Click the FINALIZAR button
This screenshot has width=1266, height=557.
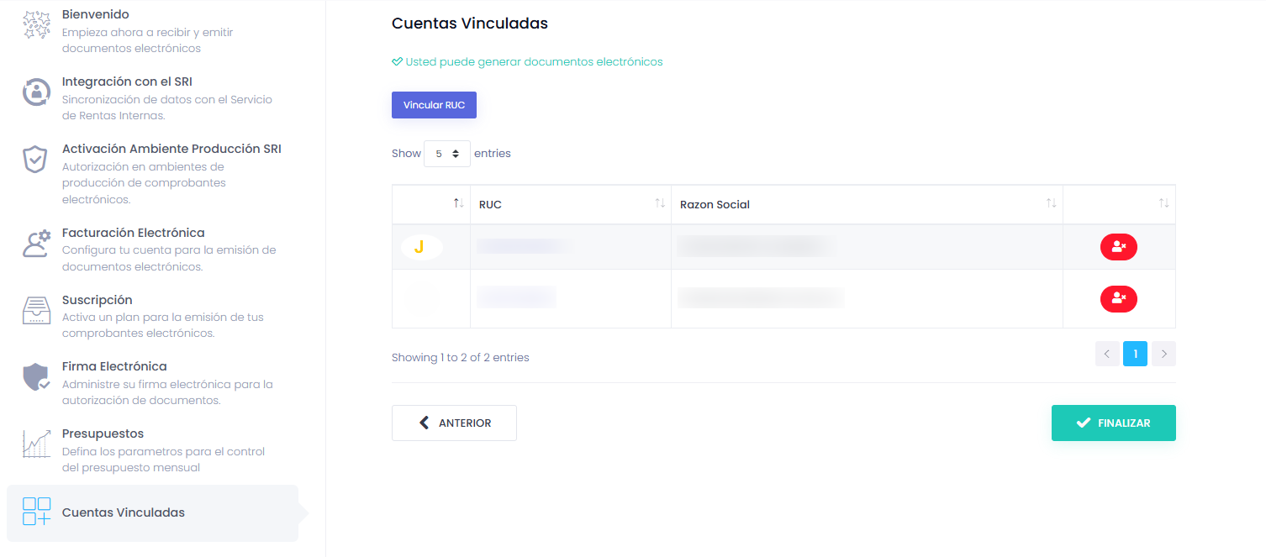(1113, 423)
